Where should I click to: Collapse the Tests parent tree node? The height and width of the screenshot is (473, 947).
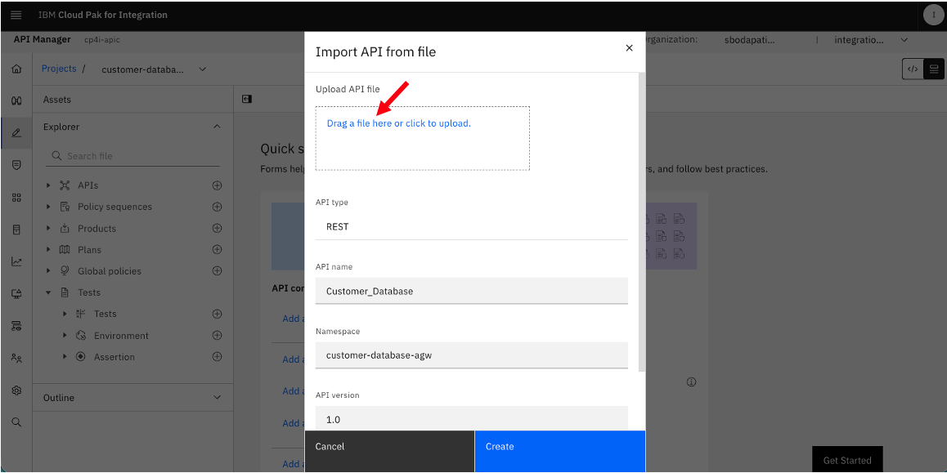point(48,292)
